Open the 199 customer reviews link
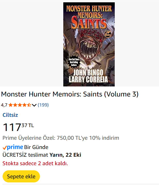 click(43, 105)
